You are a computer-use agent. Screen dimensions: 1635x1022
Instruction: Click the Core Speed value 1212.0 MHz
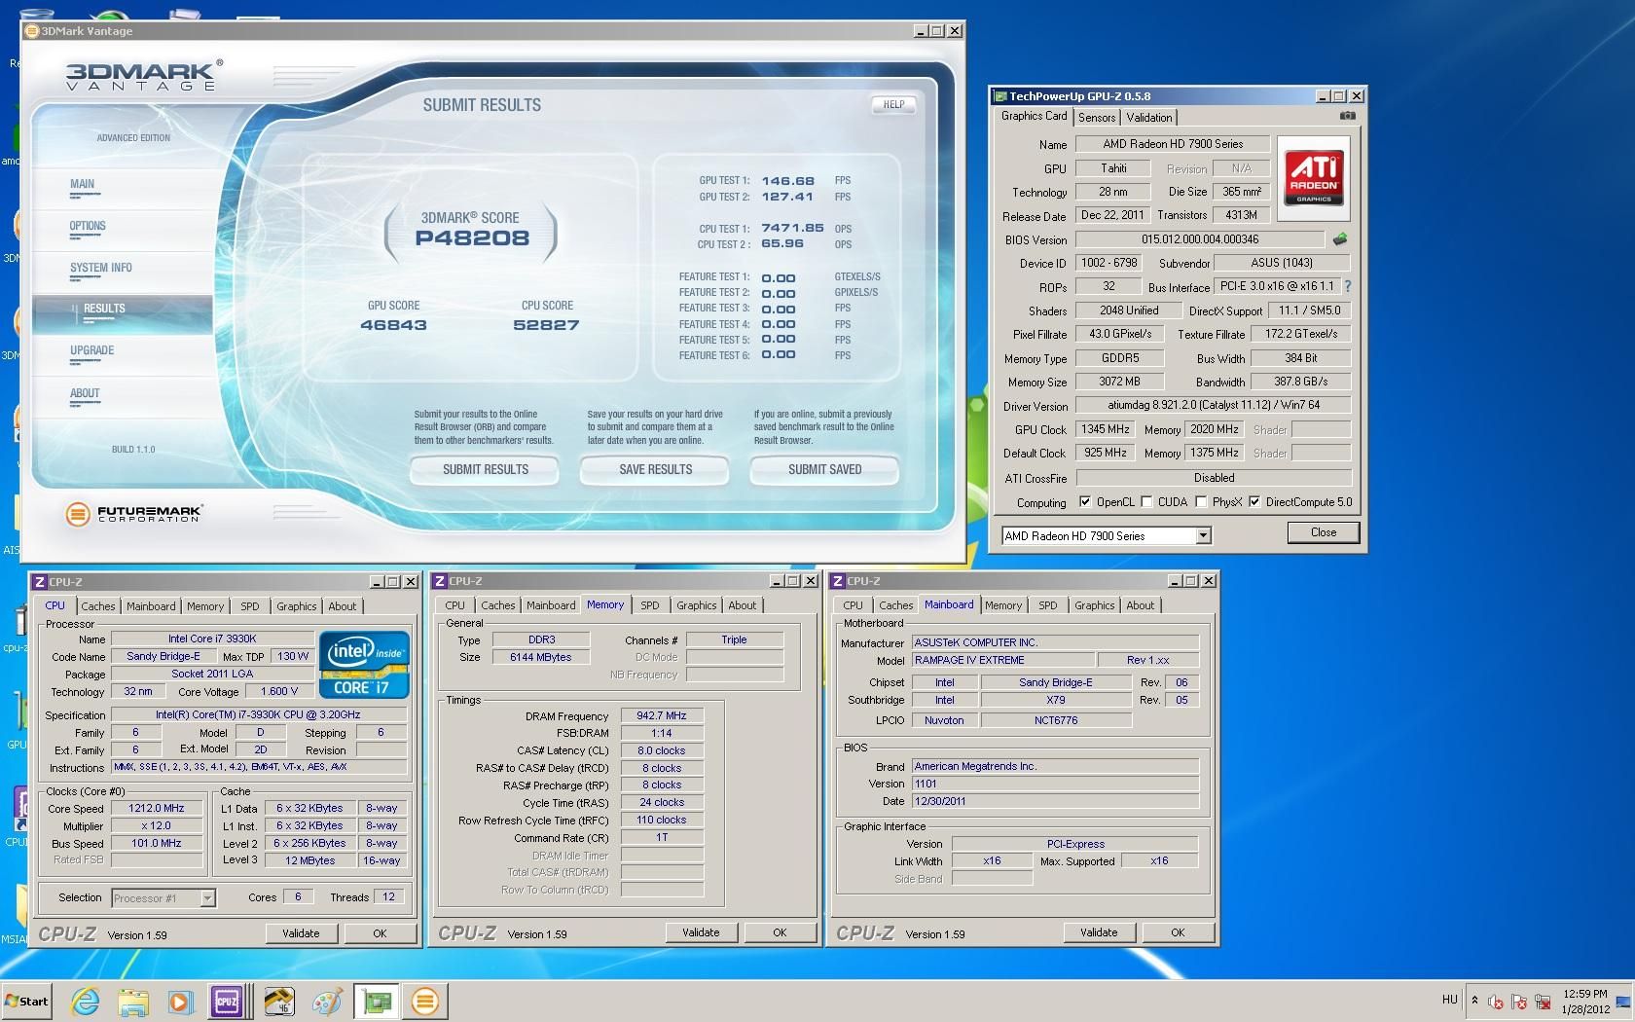click(x=156, y=808)
